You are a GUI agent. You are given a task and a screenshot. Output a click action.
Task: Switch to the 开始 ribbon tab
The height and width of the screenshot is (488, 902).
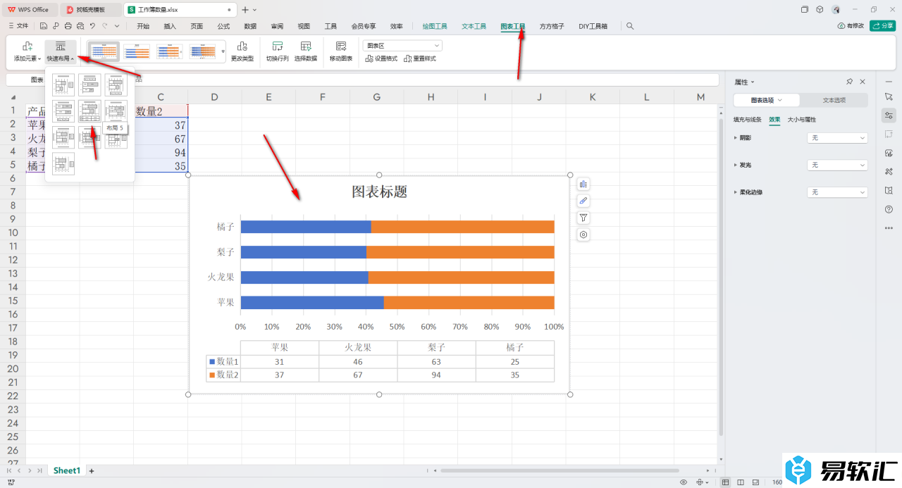[x=143, y=26]
